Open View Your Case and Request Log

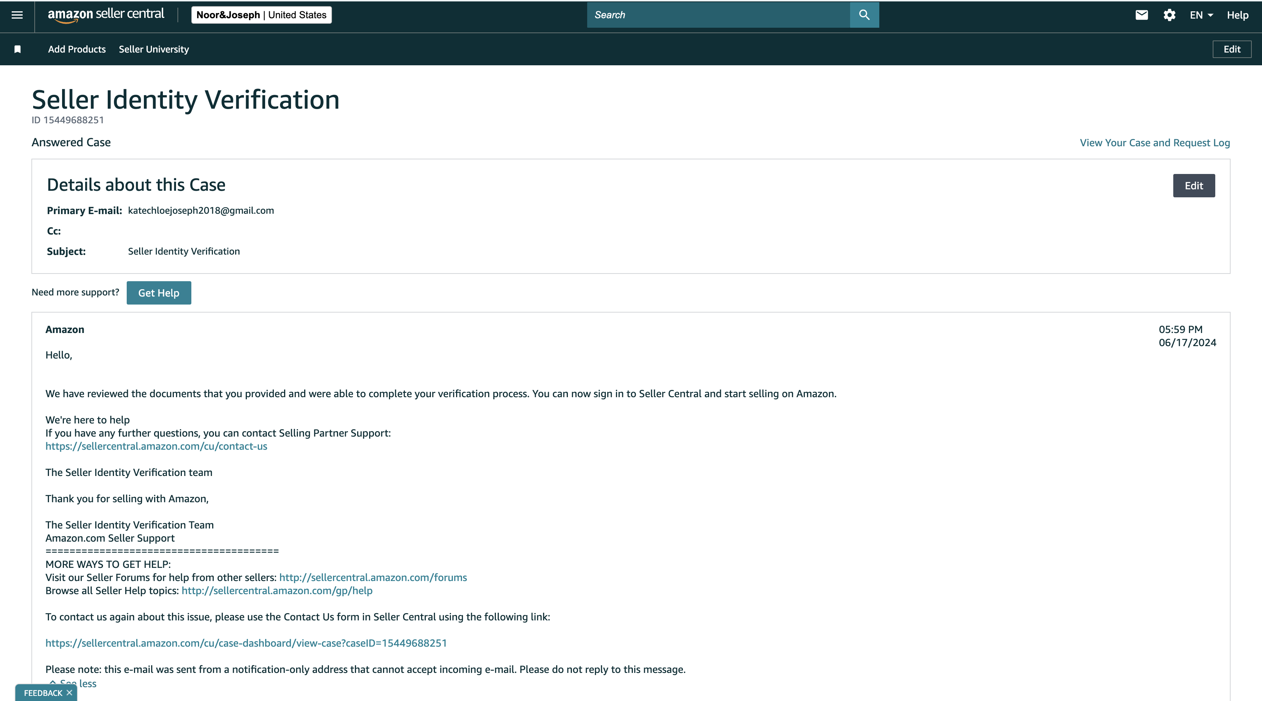pyautogui.click(x=1155, y=142)
